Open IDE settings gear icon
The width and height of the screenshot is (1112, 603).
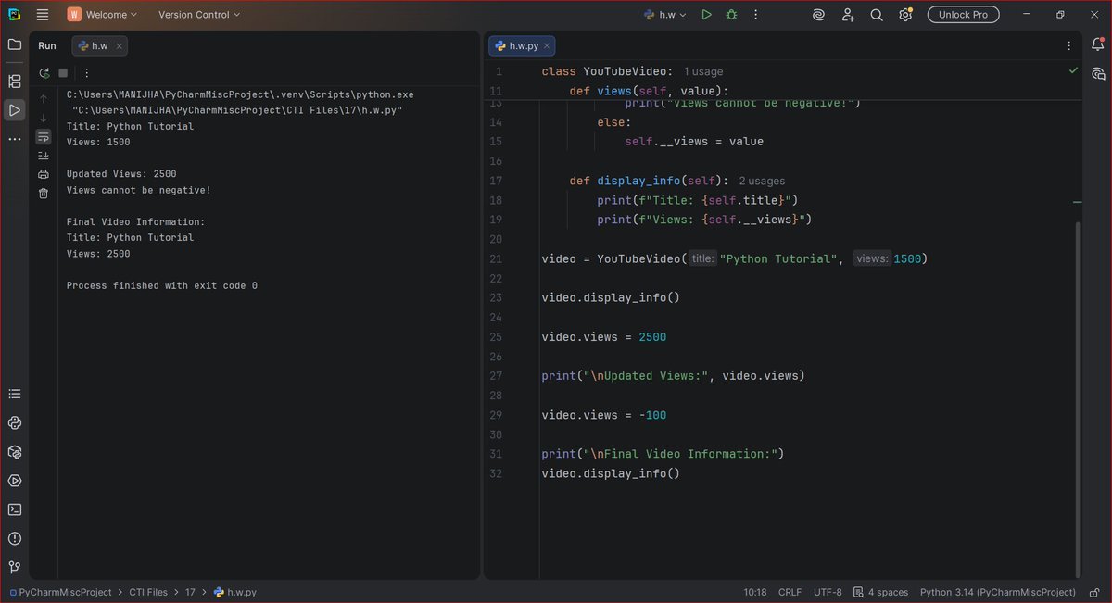click(x=905, y=15)
